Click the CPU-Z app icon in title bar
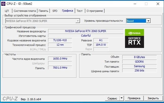The image size is (164, 103). point(3,4)
